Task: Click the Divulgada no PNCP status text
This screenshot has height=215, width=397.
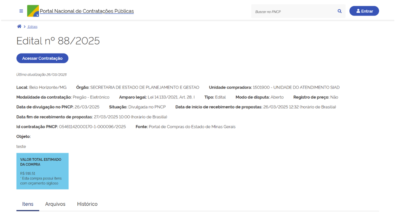Action: pos(147,107)
